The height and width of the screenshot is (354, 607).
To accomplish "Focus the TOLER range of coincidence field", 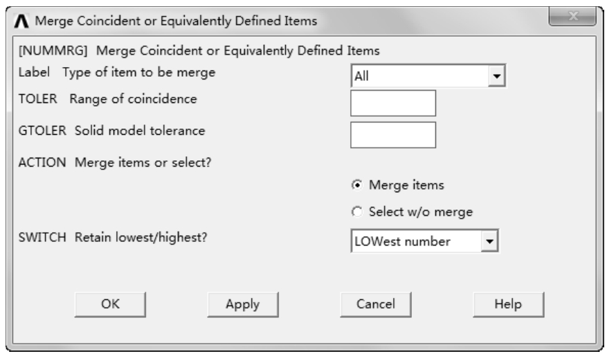I will pos(393,103).
